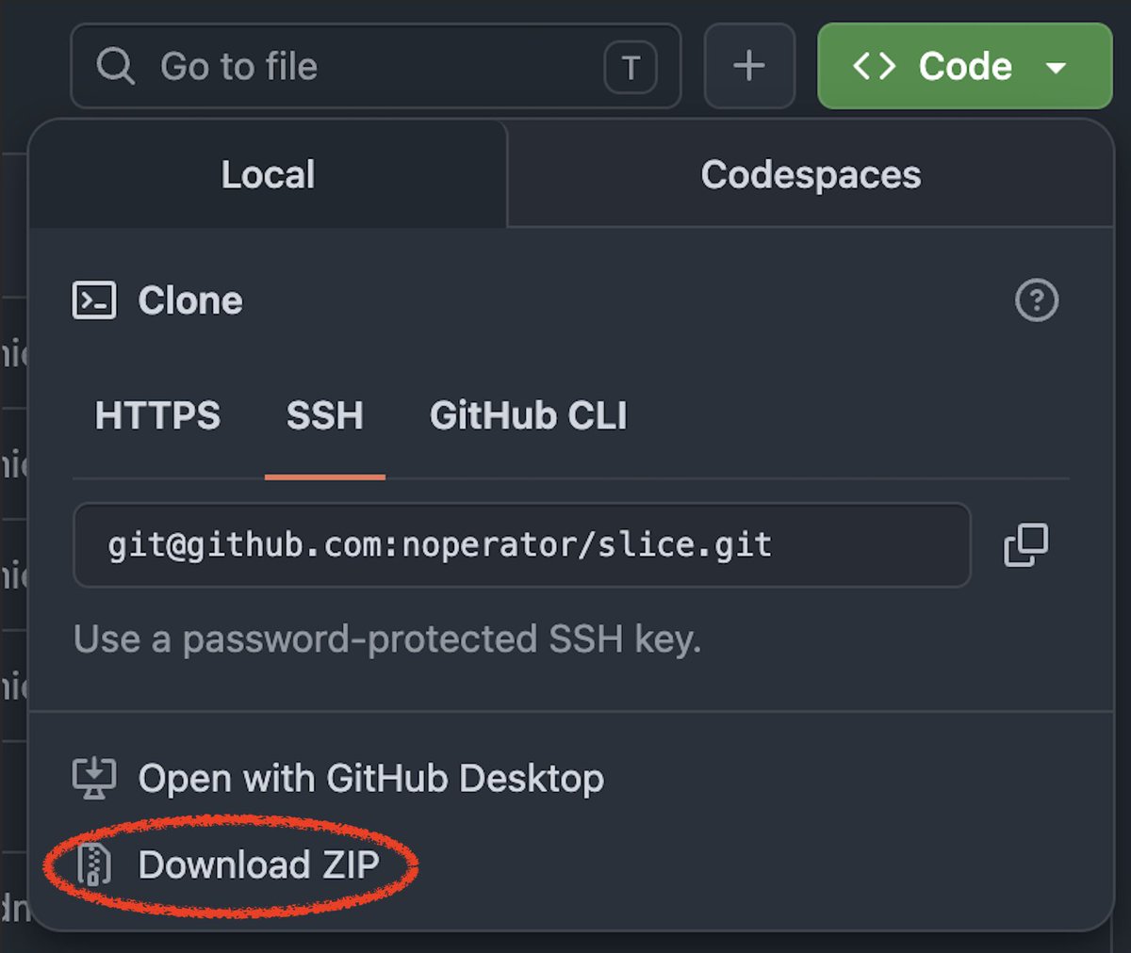
Task: Click the Clone terminal icon
Action: click(94, 300)
